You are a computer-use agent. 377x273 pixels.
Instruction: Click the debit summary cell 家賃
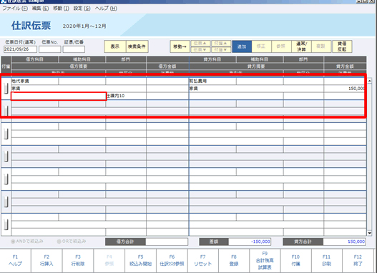79,89
